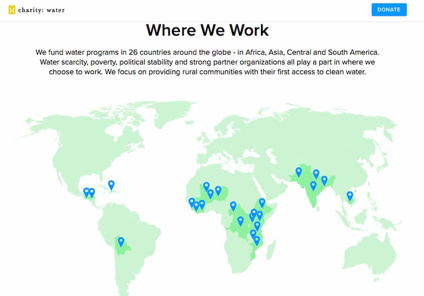Select the map pin over Malawi
The image size is (424, 296).
click(x=253, y=234)
